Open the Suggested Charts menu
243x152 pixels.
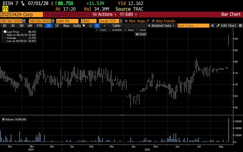coord(67,14)
